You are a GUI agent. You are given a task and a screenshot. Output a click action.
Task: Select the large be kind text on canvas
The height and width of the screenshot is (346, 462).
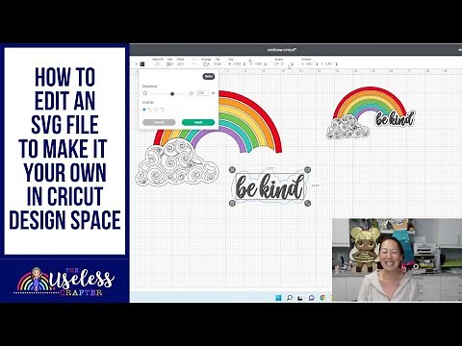[269, 186]
